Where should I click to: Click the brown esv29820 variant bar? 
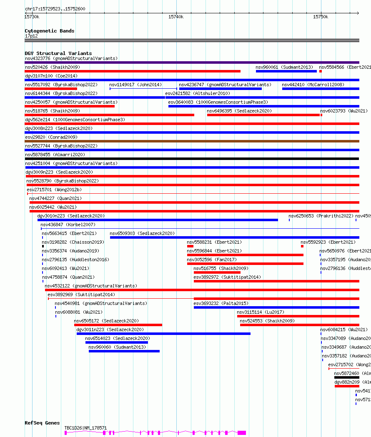tap(192, 141)
